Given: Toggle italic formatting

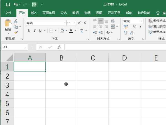Looking at the screenshot, I should [x=35, y=31].
